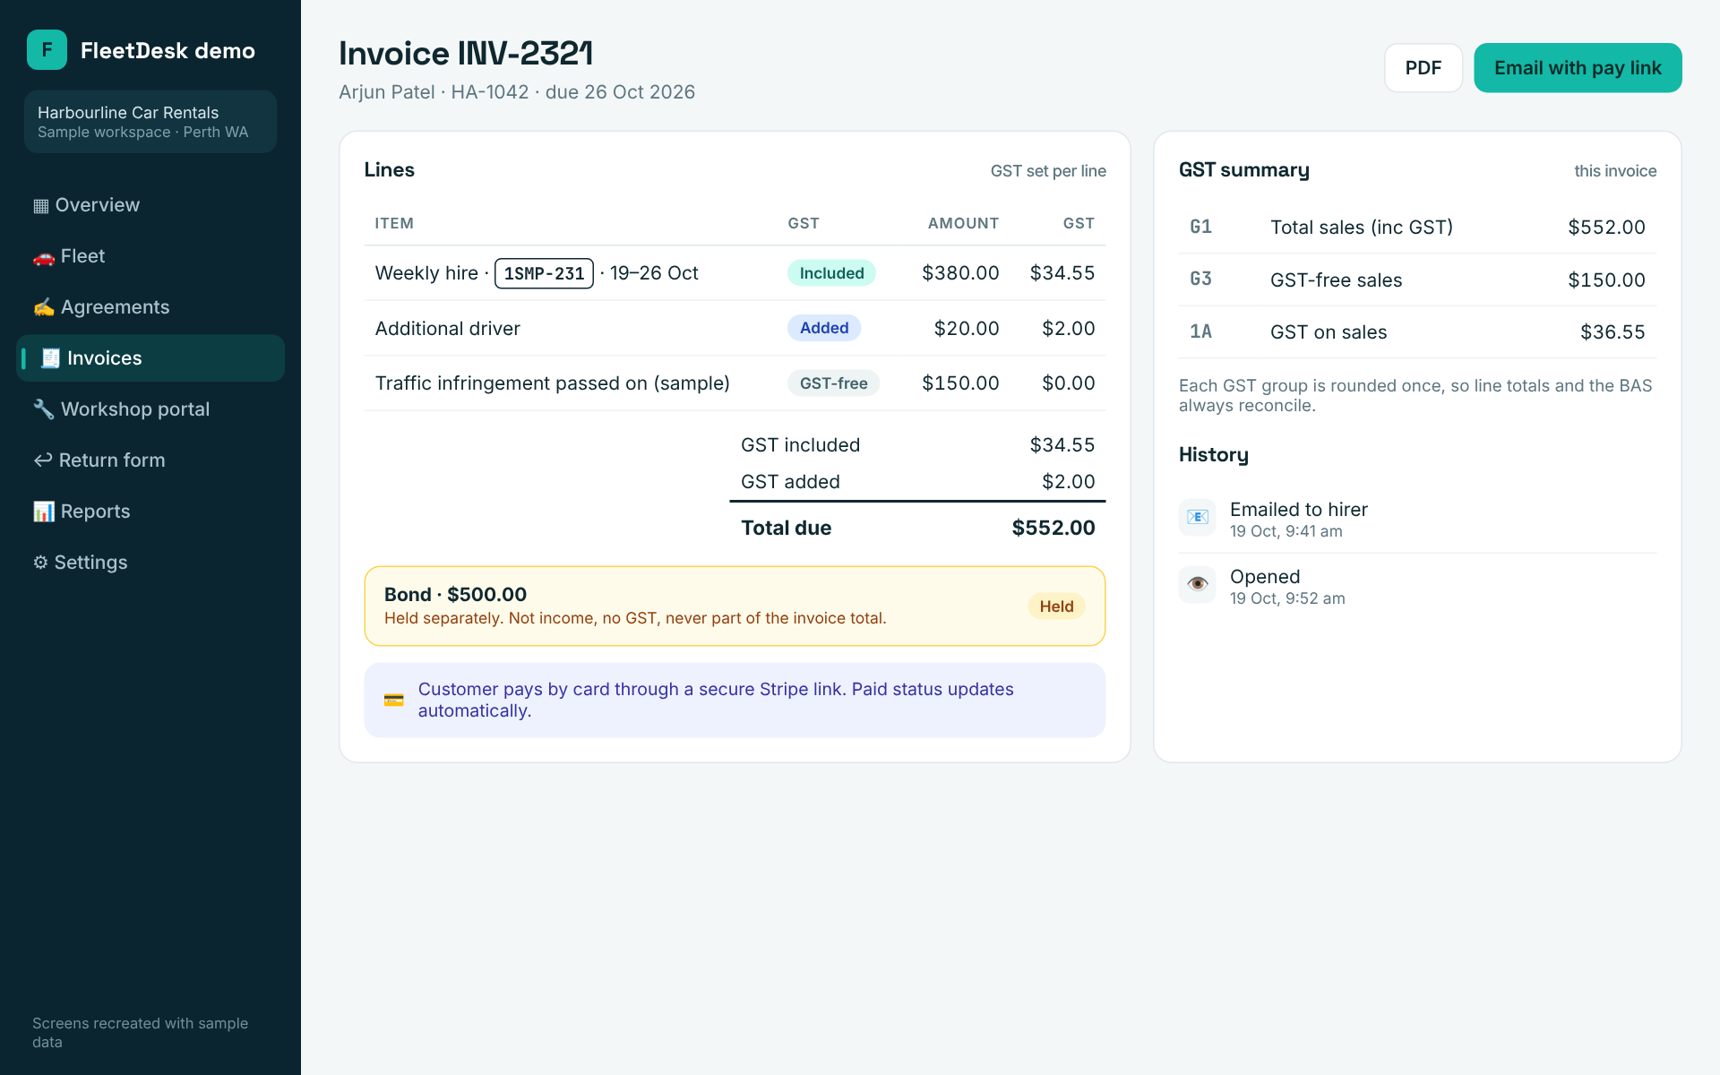The image size is (1720, 1075).
Task: Click the 'GST set per line' note
Action: [1048, 171]
